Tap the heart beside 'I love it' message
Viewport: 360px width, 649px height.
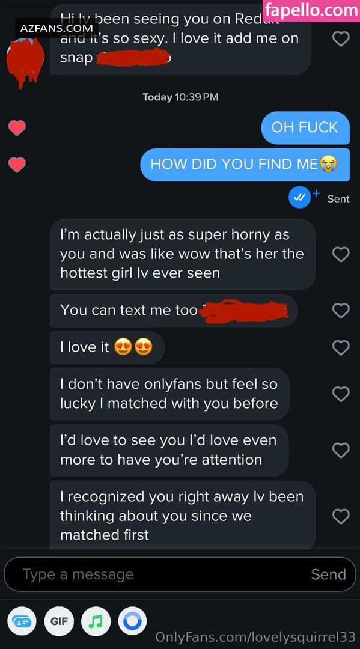pos(341,348)
